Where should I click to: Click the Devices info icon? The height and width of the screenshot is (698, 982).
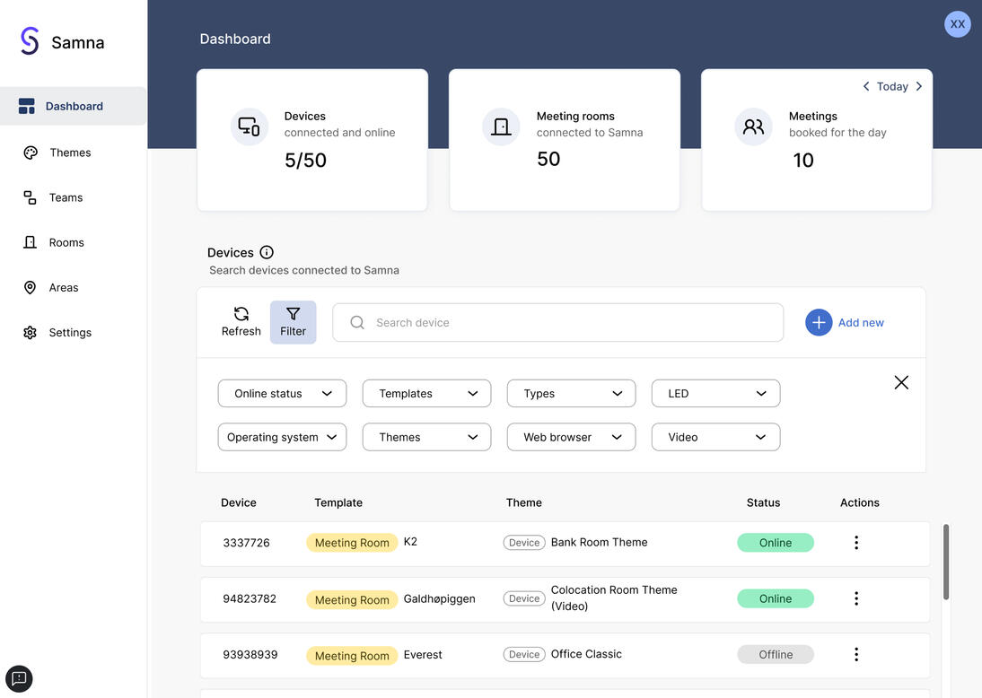tap(267, 252)
